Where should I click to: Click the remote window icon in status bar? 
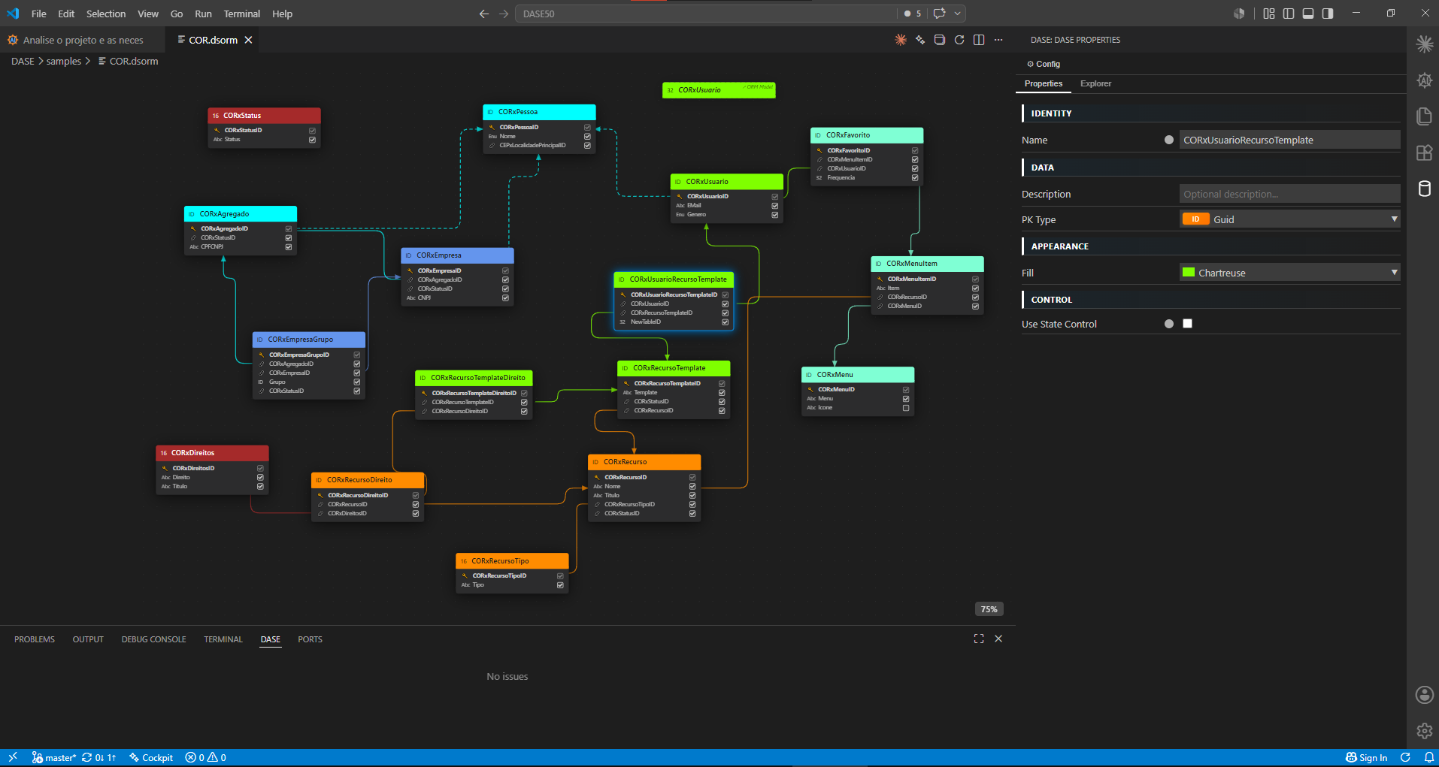[x=13, y=757]
